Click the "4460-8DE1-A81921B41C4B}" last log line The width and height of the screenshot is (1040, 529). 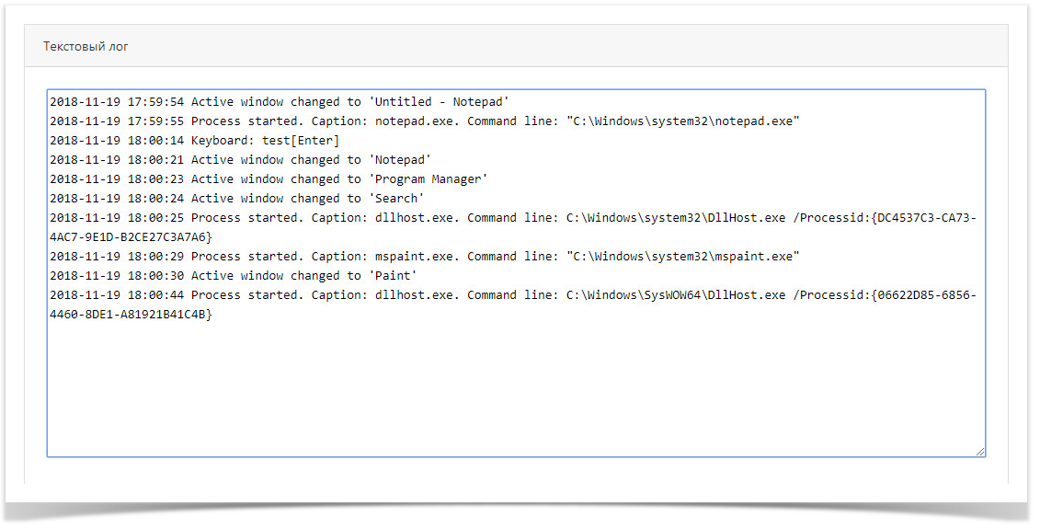coord(131,315)
